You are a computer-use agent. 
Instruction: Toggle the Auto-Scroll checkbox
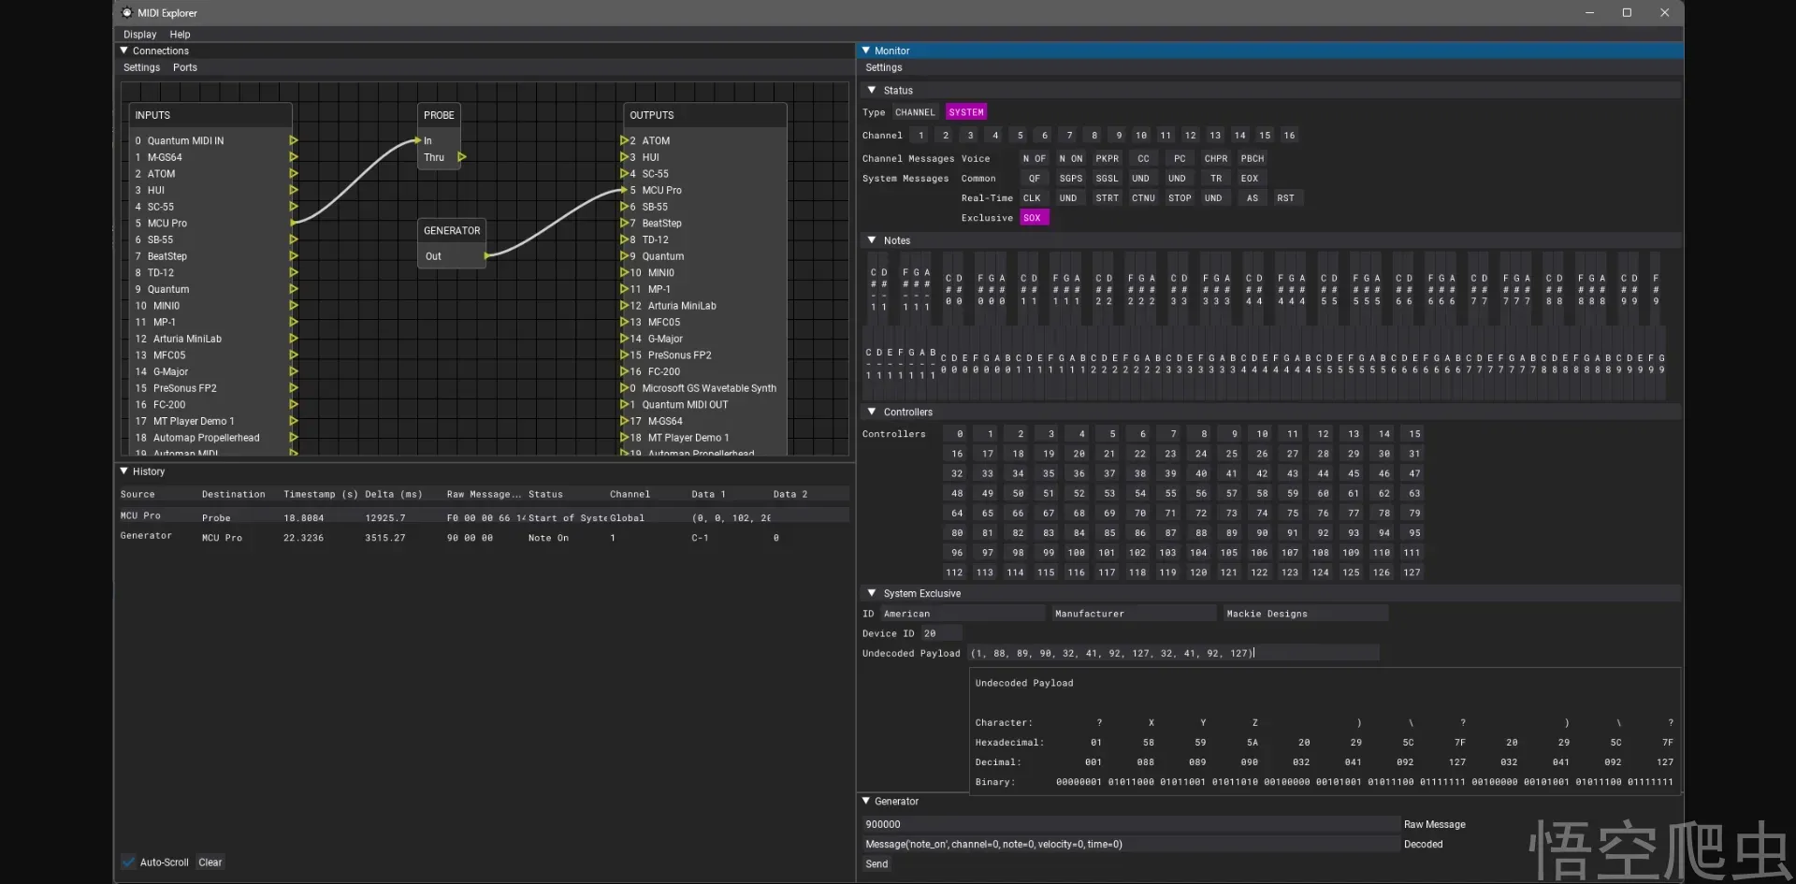[x=128, y=862]
